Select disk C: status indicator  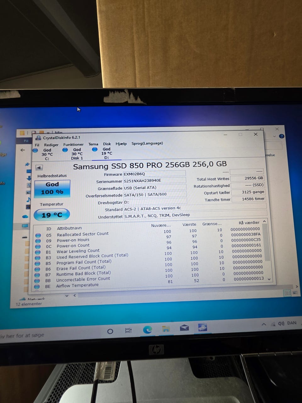[36, 150]
